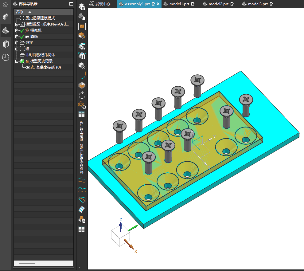The width and height of the screenshot is (304, 271).
Task: Toggle the green checkmark next to 图纸
Action: click(x=22, y=37)
